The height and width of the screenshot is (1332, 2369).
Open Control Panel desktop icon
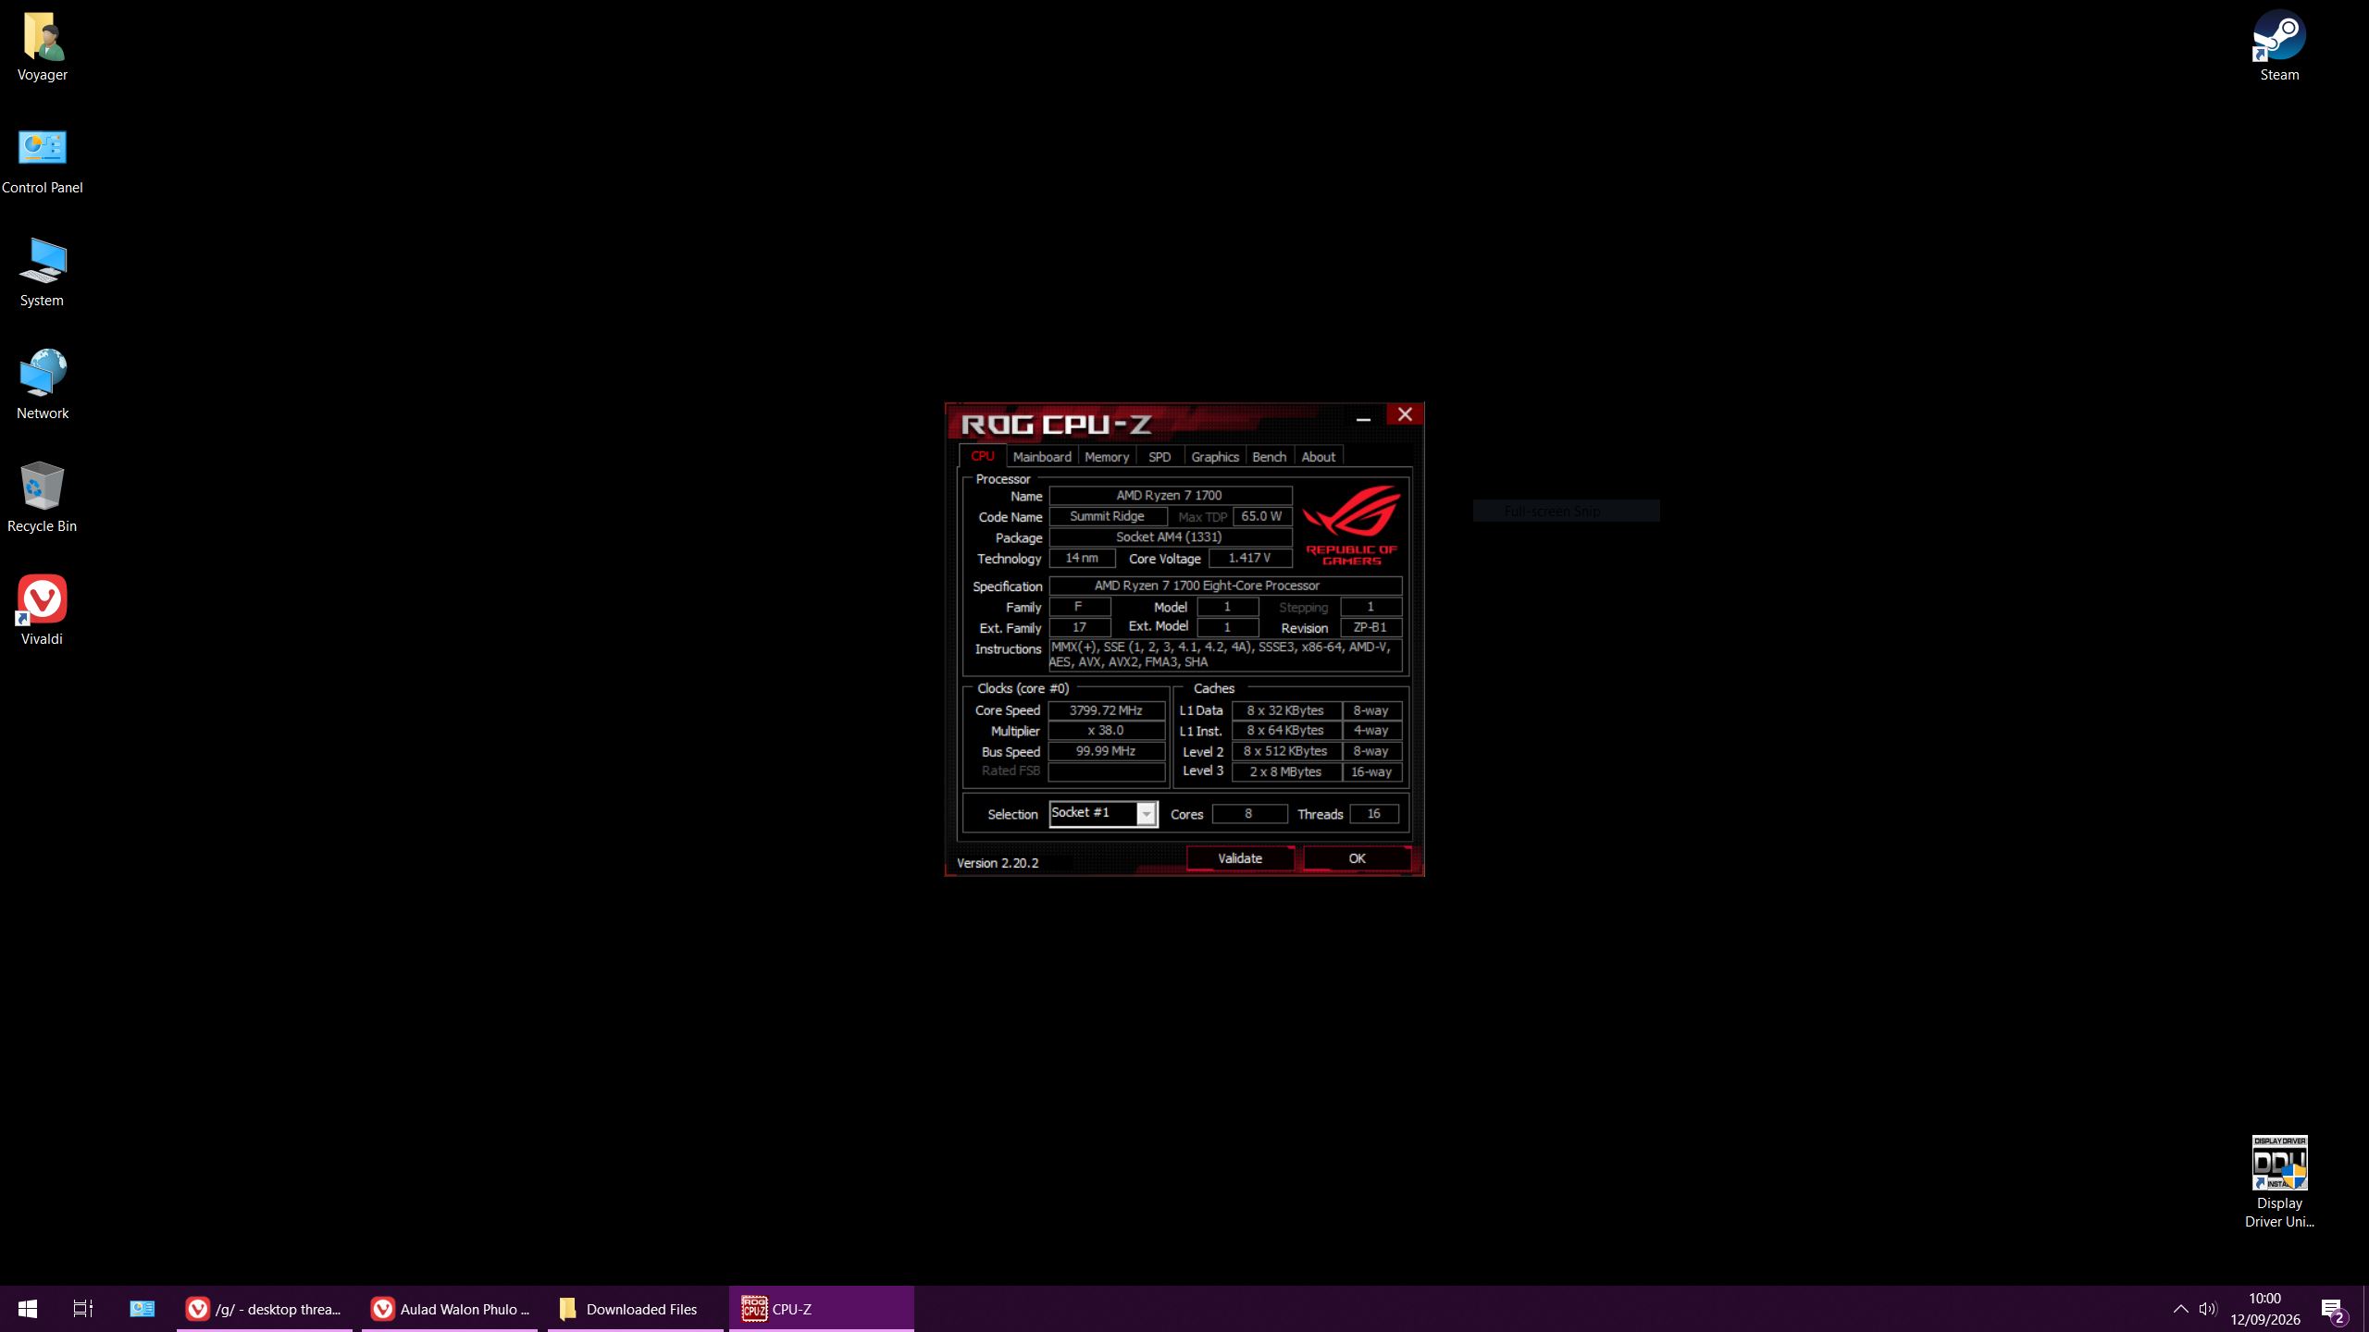click(42, 161)
